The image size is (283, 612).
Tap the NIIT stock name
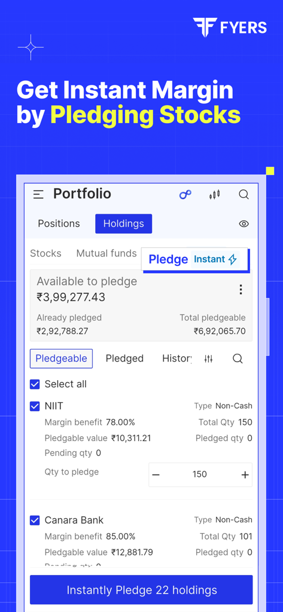click(x=54, y=406)
